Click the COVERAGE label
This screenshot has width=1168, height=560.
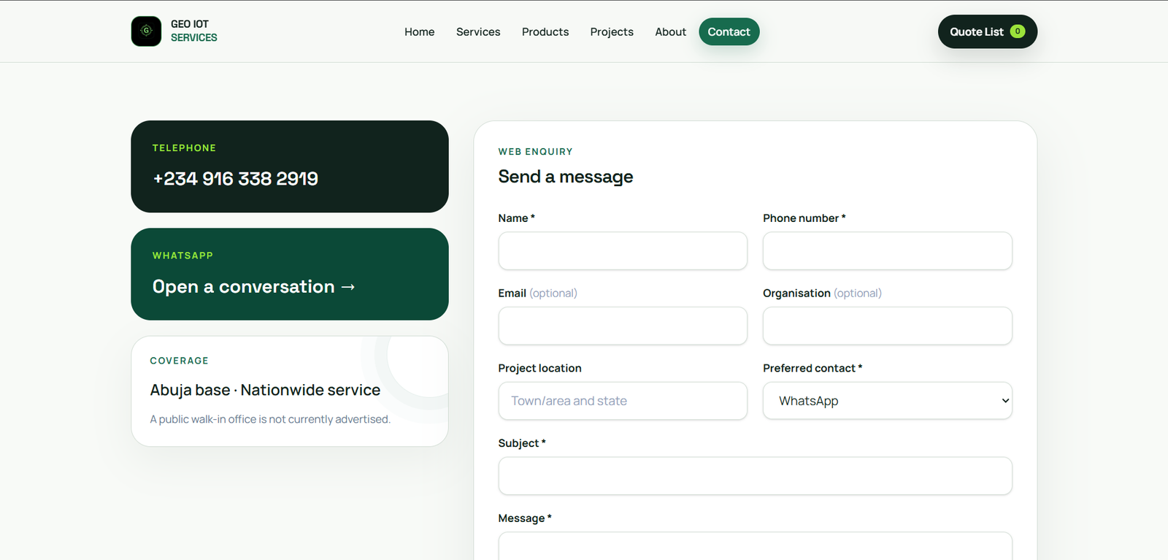[x=179, y=361]
